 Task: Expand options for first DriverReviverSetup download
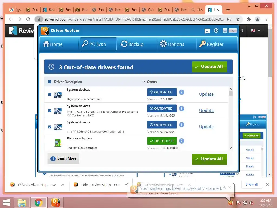pyautogui.click(x=63, y=185)
